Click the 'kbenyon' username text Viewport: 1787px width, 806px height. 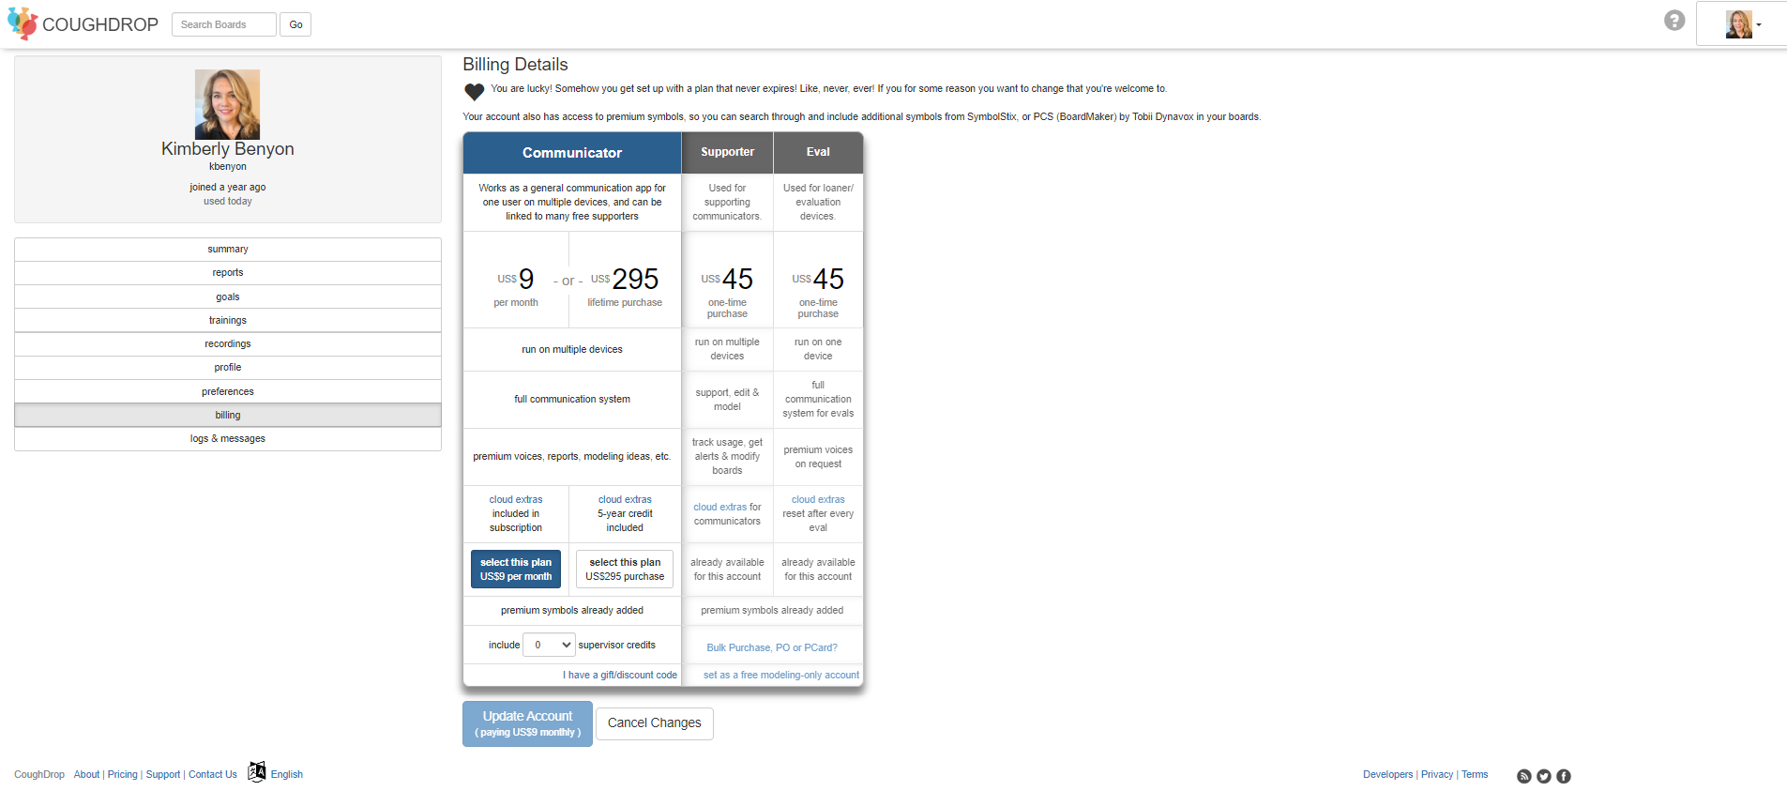coord(228,167)
